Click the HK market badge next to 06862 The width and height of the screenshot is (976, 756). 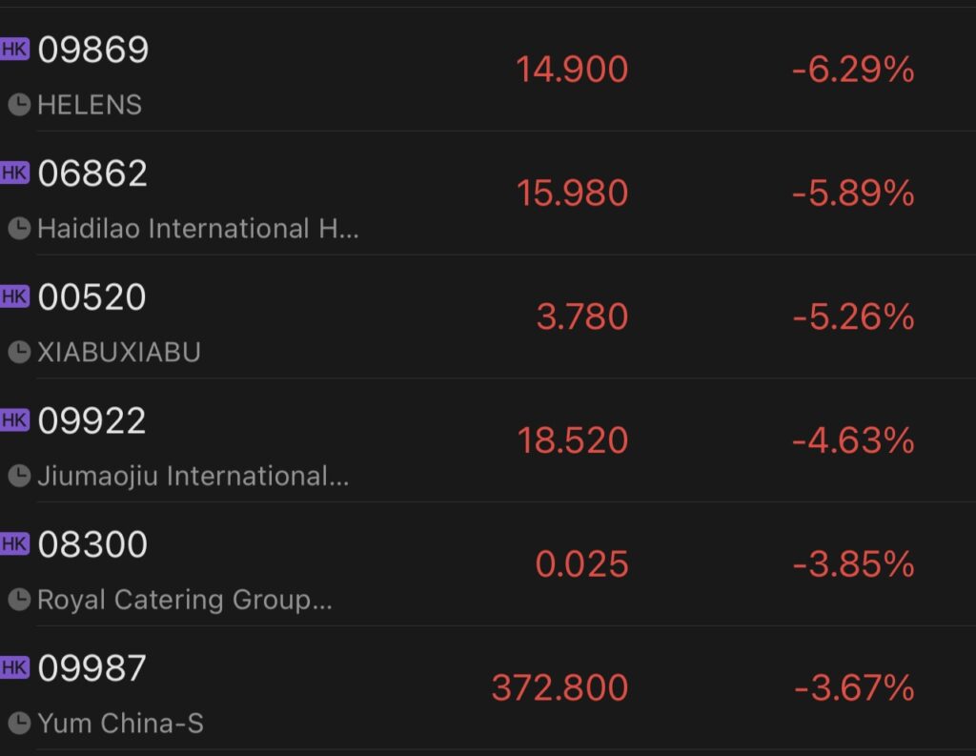[x=14, y=173]
